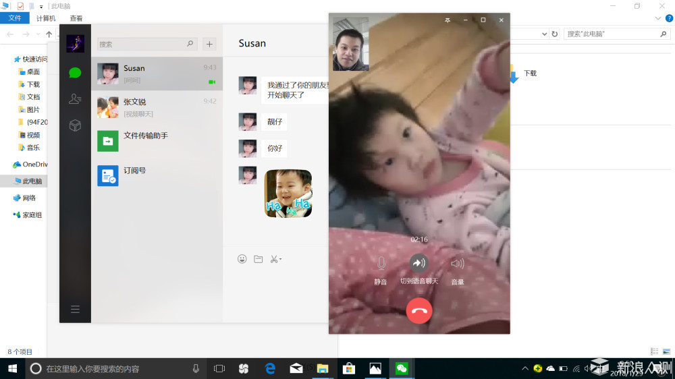Screen dimensions: 675x379
Task: Open Microsoft Store on taskbar
Action: point(349,369)
